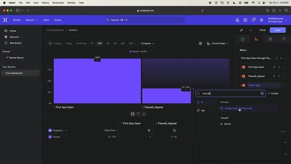Remove the Paywall_Appear step
This screenshot has width=291, height=164.
[x=279, y=76]
